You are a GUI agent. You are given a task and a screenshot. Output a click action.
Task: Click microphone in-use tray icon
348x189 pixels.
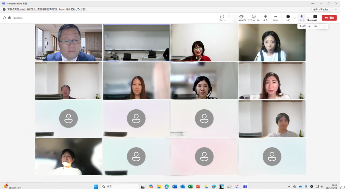(306, 187)
